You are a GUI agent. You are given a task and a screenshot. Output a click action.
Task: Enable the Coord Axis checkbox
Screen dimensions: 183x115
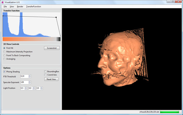point(45,75)
